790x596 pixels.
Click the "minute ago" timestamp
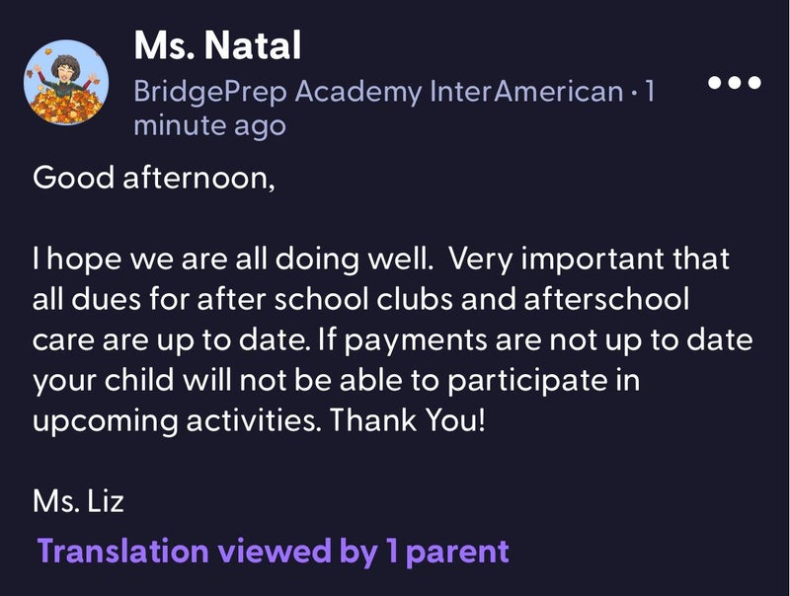(209, 126)
